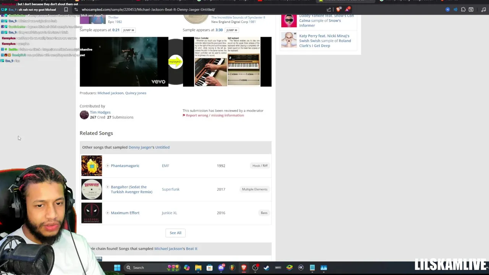The width and height of the screenshot is (489, 275).
Task: Open site settings icon left of URL
Action: [76, 10]
